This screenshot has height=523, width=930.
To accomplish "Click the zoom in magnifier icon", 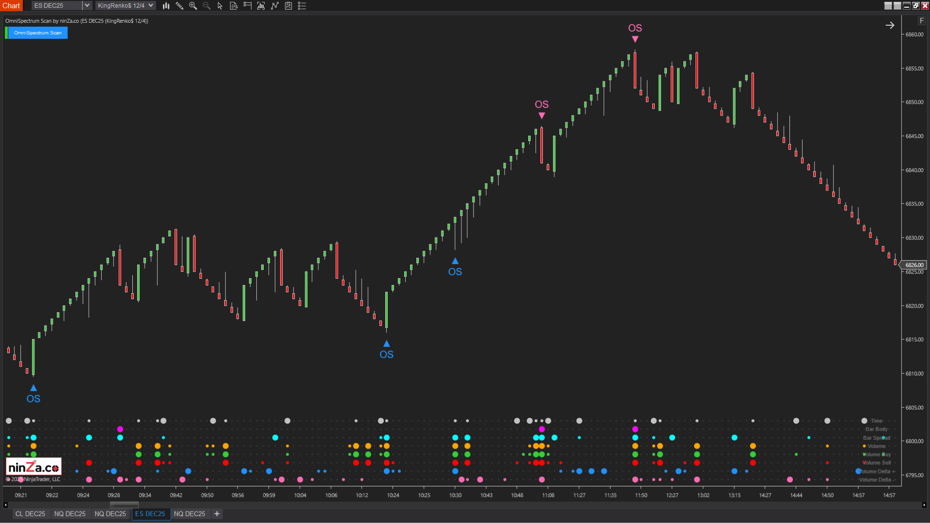I will [x=193, y=6].
